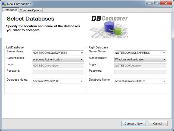
Task: Expand Right Database Name dropdown
Action: [164, 81]
